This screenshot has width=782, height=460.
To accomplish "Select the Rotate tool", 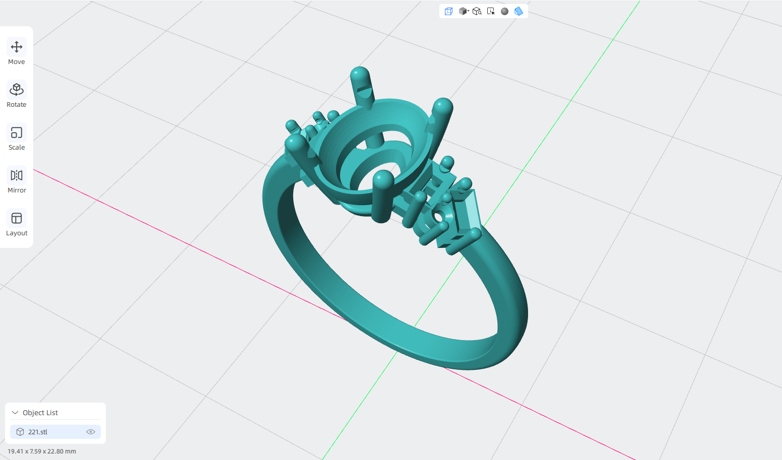I will pyautogui.click(x=17, y=95).
